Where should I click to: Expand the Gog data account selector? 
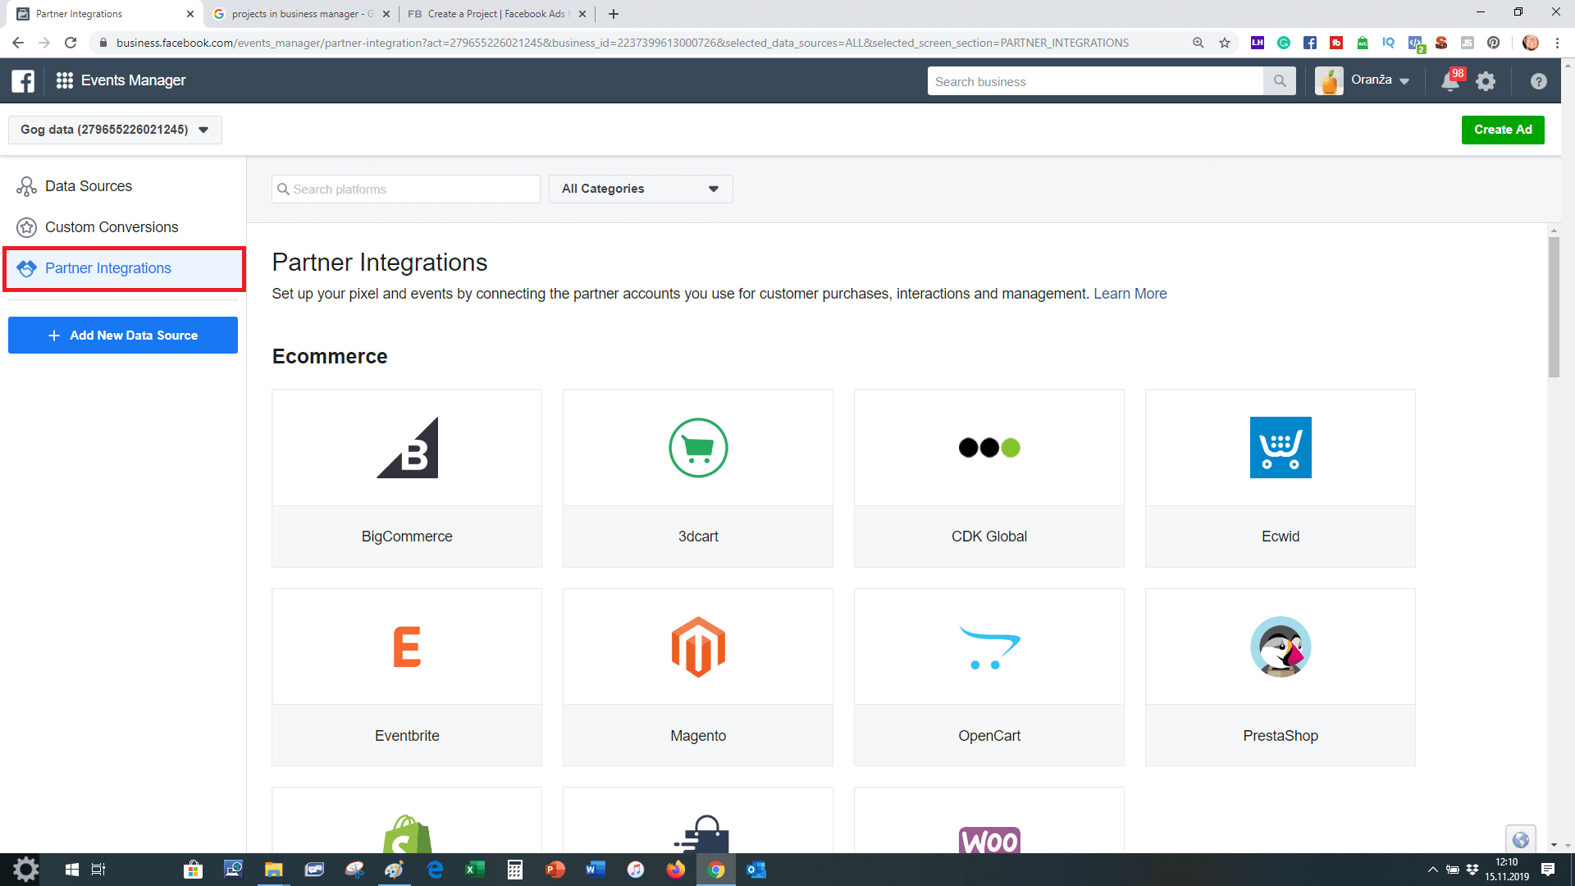pos(115,130)
